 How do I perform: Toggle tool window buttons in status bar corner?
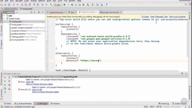(x=2, y=107)
